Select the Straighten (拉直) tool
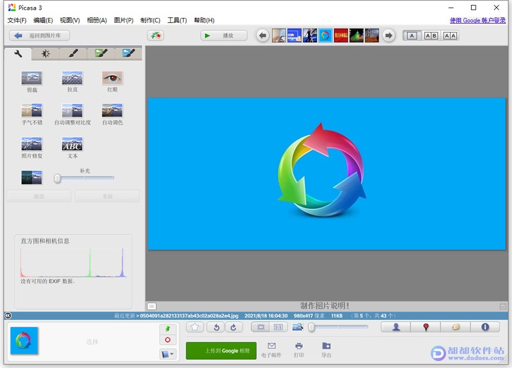The width and height of the screenshot is (512, 368). click(72, 78)
